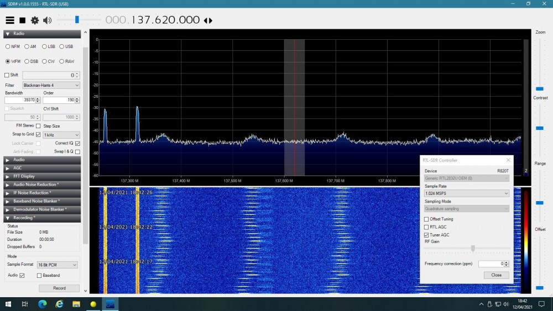Open the hamburger main menu
Viewport: 553px width, 311px height.
10,20
